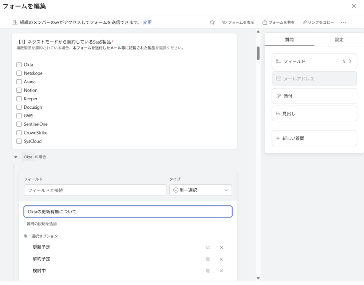364x285 pixels.
Task: Open branching settings for the 検討中 option
Action: coord(207,270)
